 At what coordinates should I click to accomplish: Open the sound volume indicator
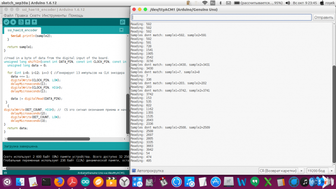tap(288, 3)
